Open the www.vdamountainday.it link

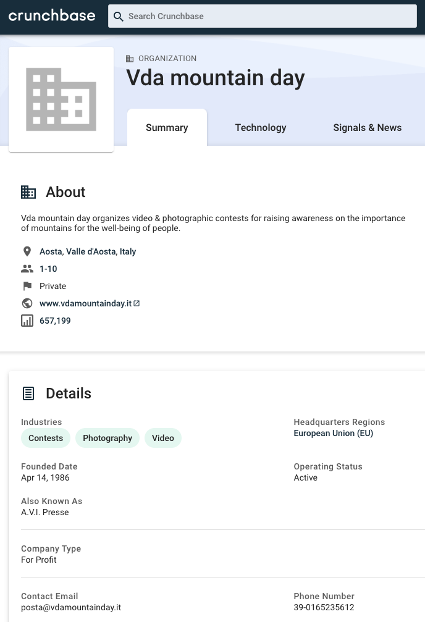coord(85,303)
